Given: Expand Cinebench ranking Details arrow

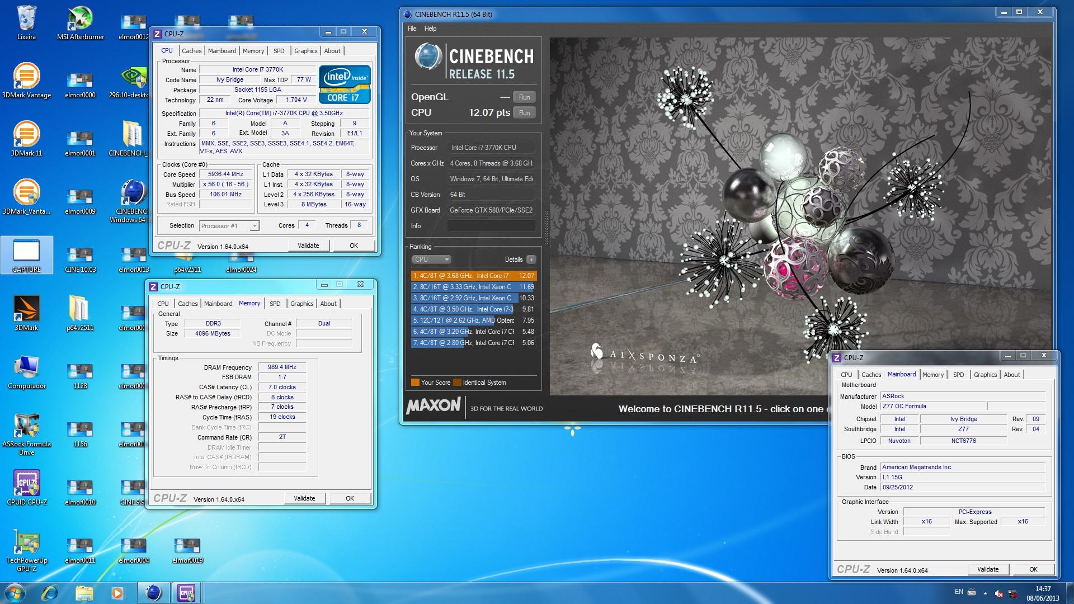Looking at the screenshot, I should 531,259.
